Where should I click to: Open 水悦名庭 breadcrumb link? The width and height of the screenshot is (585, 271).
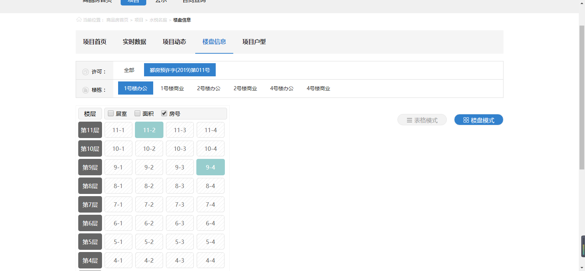(158, 20)
